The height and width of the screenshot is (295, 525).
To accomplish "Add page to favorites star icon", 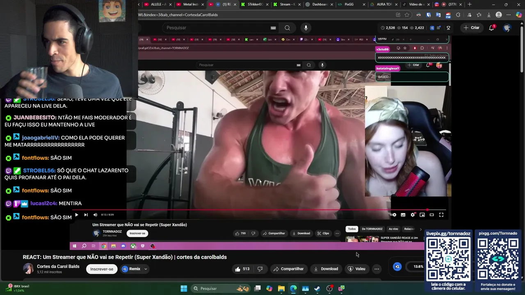I will [407, 15].
